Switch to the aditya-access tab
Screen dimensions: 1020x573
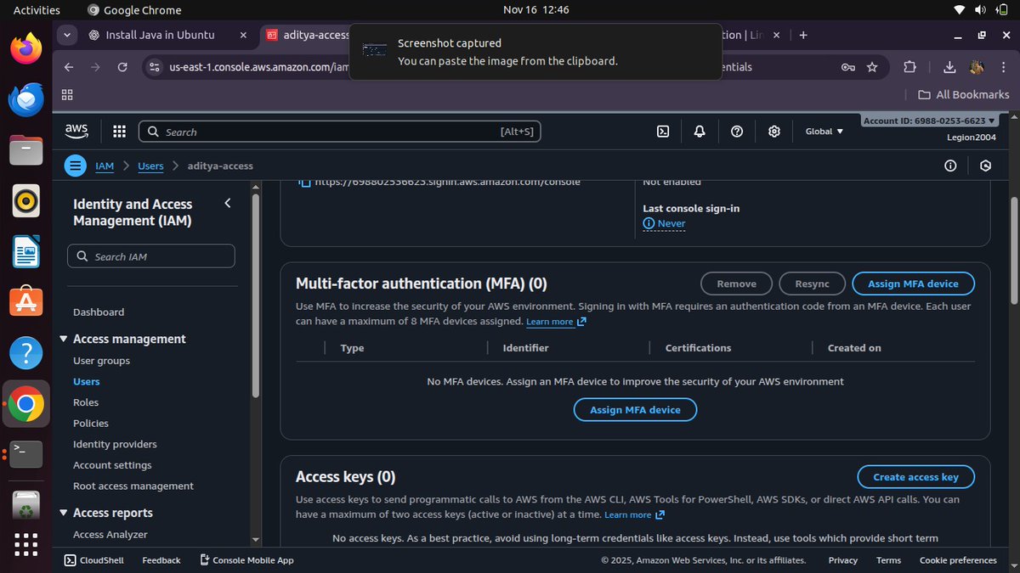point(306,35)
